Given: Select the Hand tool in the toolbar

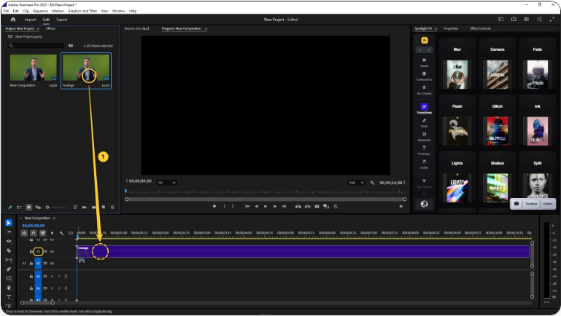Looking at the screenshot, I should tap(9, 288).
